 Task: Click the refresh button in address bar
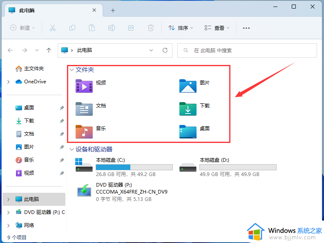tap(165, 50)
